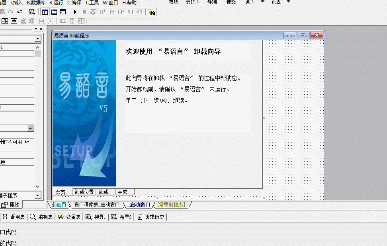Open help search with the binoculars icon
387x246 pixels.
pyautogui.click(x=152, y=12)
